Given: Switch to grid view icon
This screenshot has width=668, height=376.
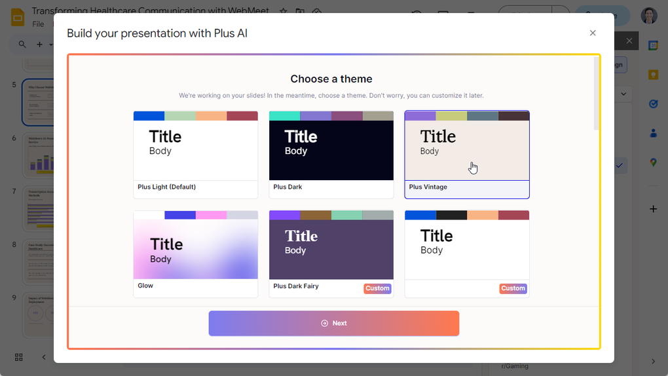Looking at the screenshot, I should pos(19,357).
